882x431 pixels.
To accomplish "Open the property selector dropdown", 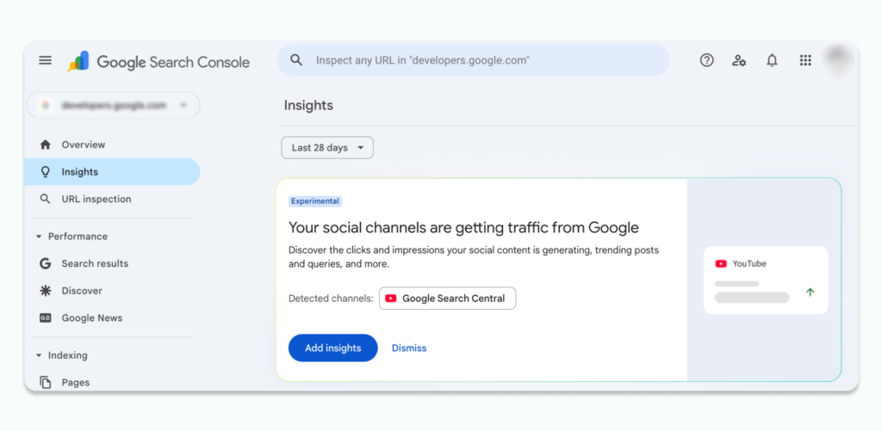I will 113,105.
